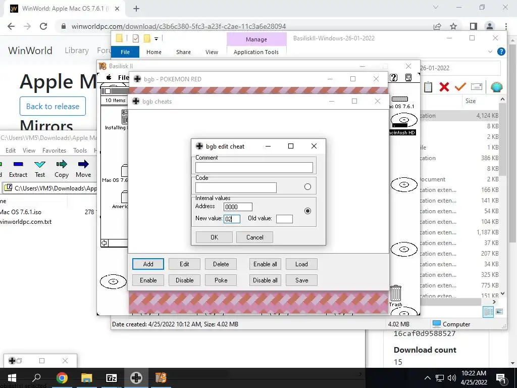
Task: Click the Old value field
Action: pos(284,219)
